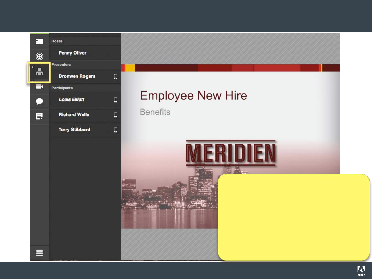Select participant Terry Stibbard
372x279 pixels.
point(85,130)
